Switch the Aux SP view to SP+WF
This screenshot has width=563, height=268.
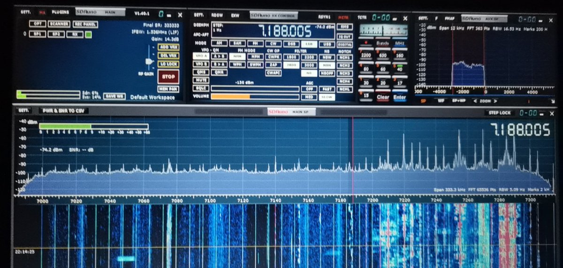pyautogui.click(x=458, y=101)
